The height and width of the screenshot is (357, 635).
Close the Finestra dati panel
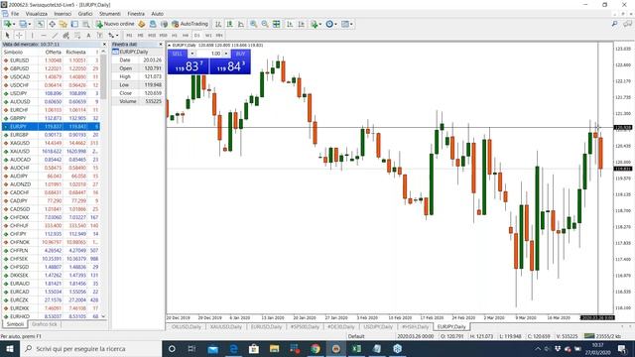(161, 44)
